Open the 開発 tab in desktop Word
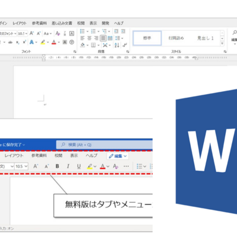The height and width of the screenshot is (237, 237). coord(105,23)
